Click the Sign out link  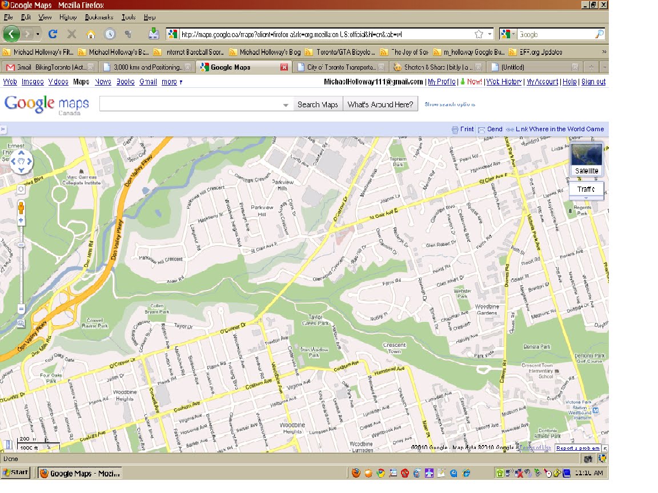click(593, 82)
